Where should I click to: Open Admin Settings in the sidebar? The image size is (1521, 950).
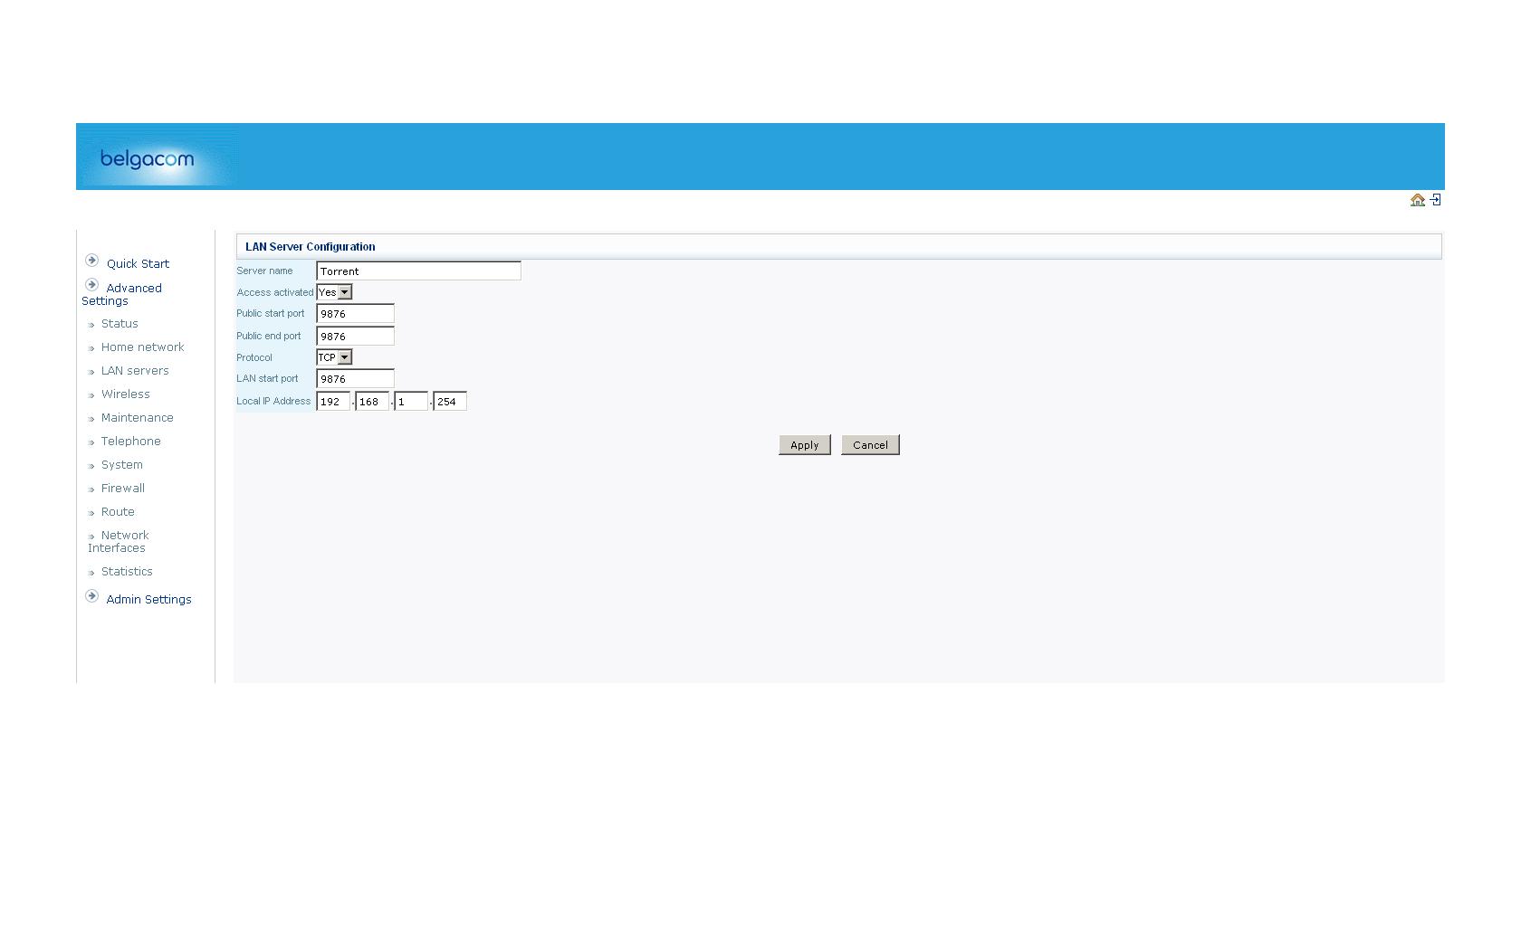(x=148, y=600)
